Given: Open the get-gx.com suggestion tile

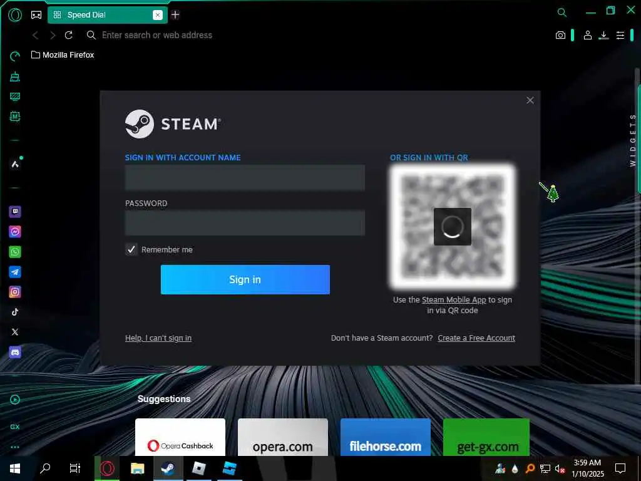Looking at the screenshot, I should pyautogui.click(x=486, y=437).
